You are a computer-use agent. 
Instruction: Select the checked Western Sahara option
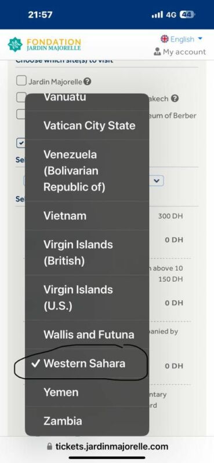point(87,363)
